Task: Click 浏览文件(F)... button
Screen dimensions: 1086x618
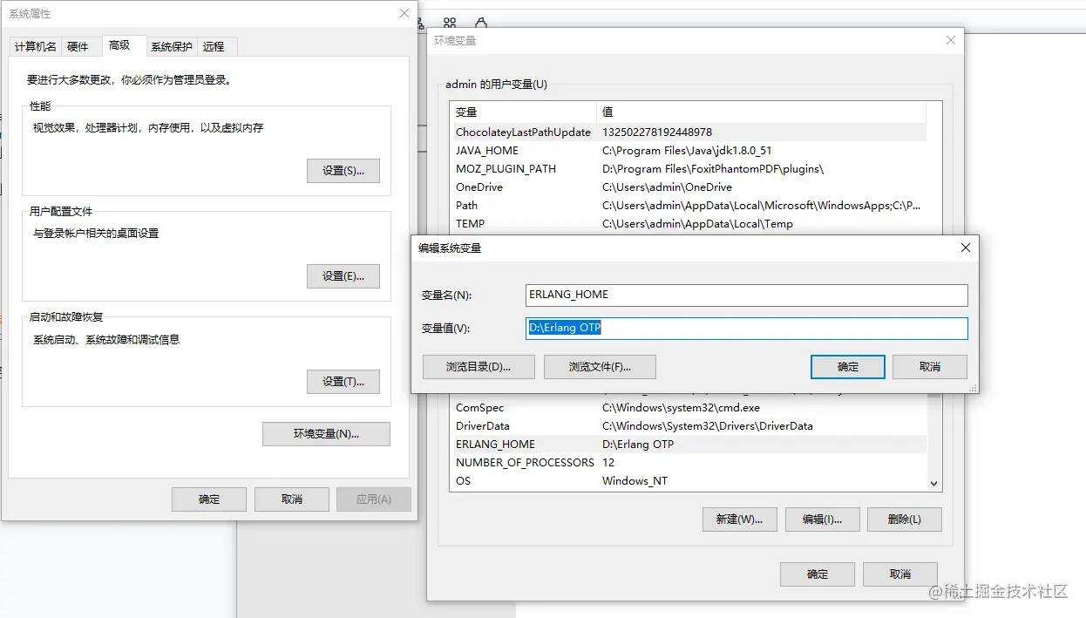Action: click(x=600, y=367)
